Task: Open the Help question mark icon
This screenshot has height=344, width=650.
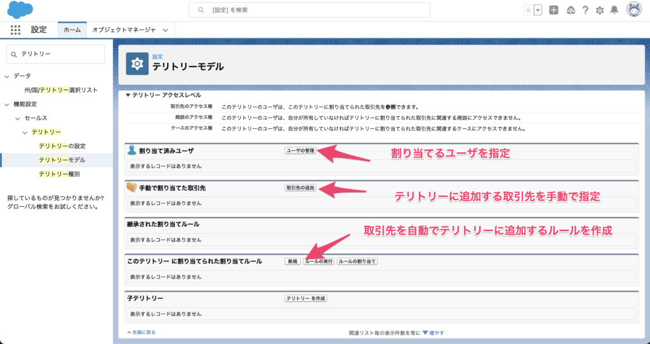Action: (x=585, y=10)
